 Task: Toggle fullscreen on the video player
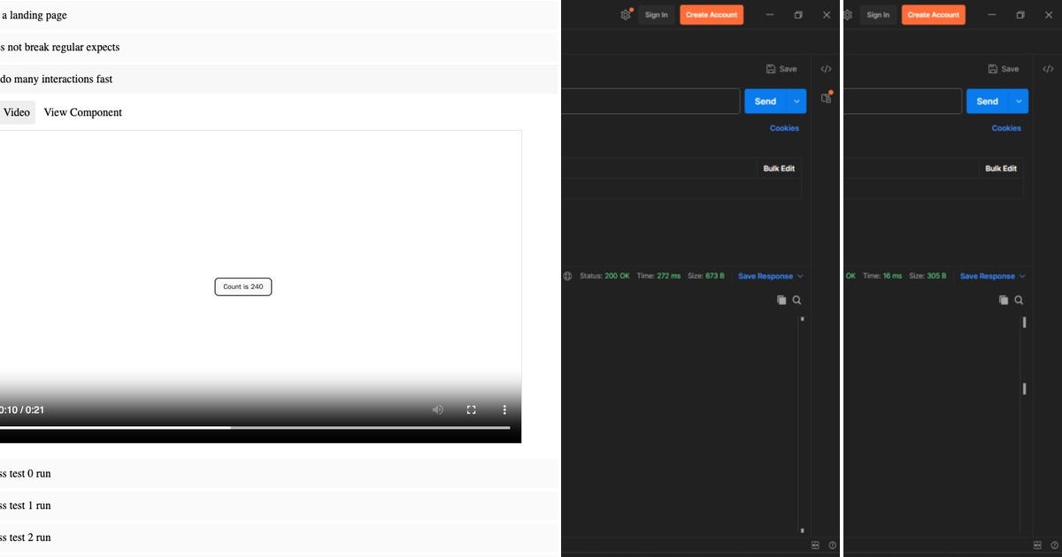[471, 409]
